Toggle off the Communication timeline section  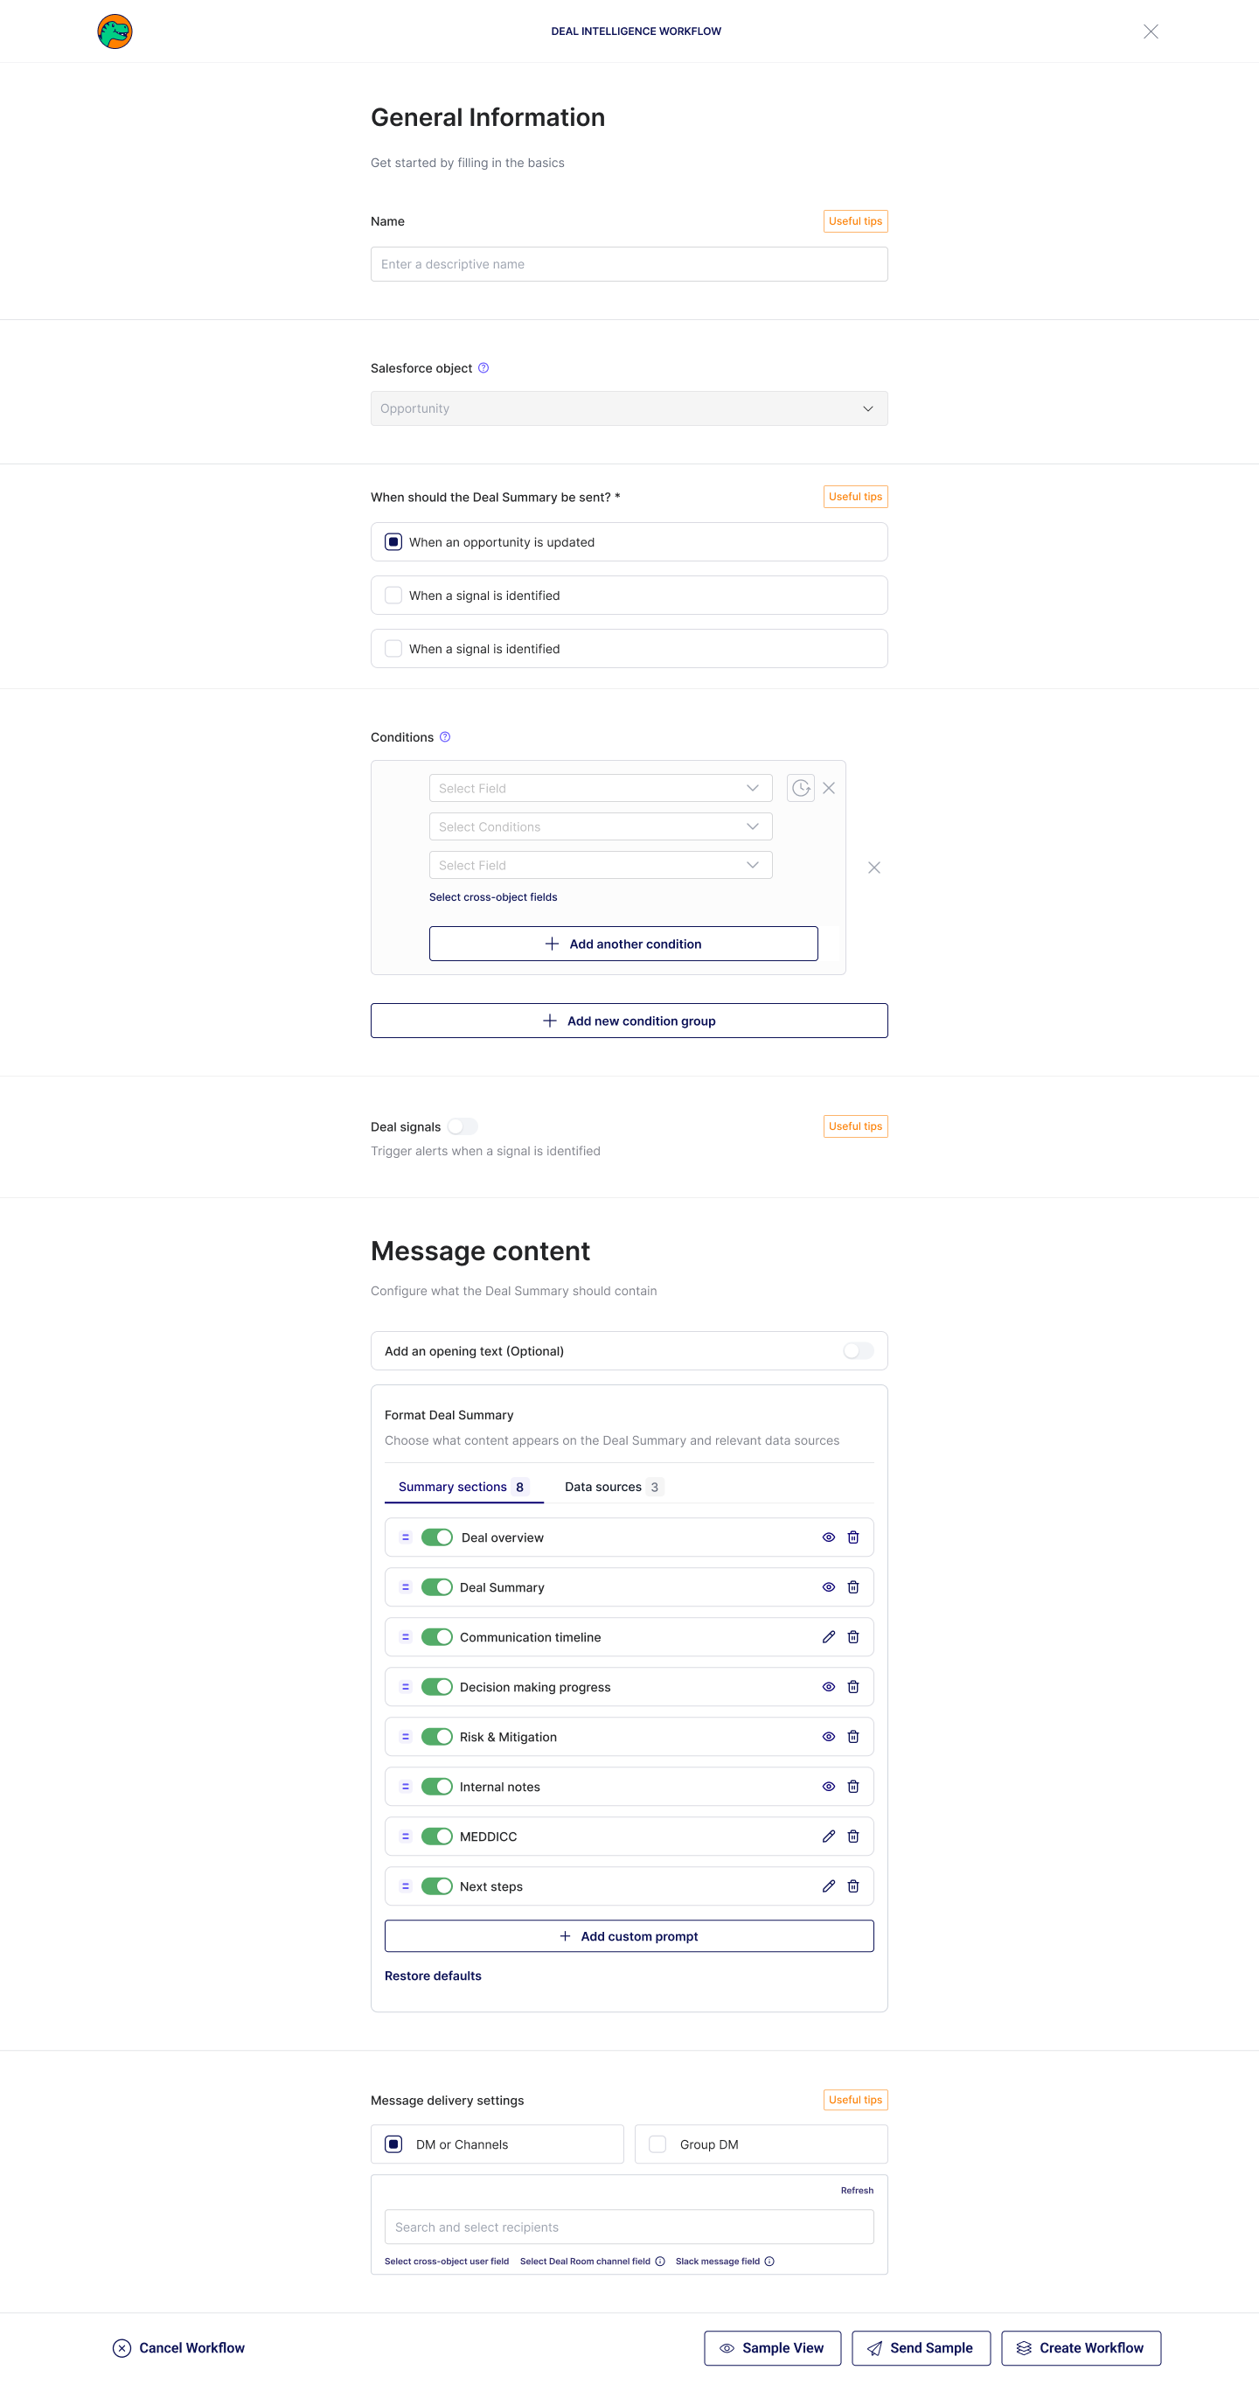[436, 1637]
